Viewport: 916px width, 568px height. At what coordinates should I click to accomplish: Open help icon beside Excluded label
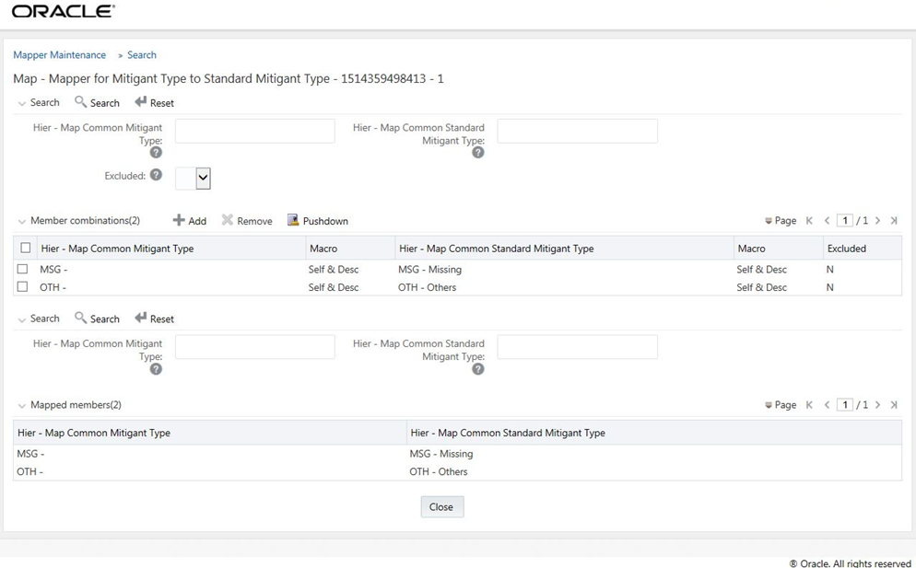[156, 175]
